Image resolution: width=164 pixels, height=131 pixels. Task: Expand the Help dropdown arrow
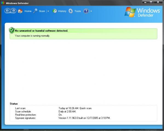[91, 11]
